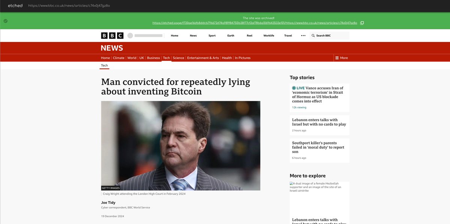Open News in BBC top navigation
The height and width of the screenshot is (224, 450).
pos(193,36)
